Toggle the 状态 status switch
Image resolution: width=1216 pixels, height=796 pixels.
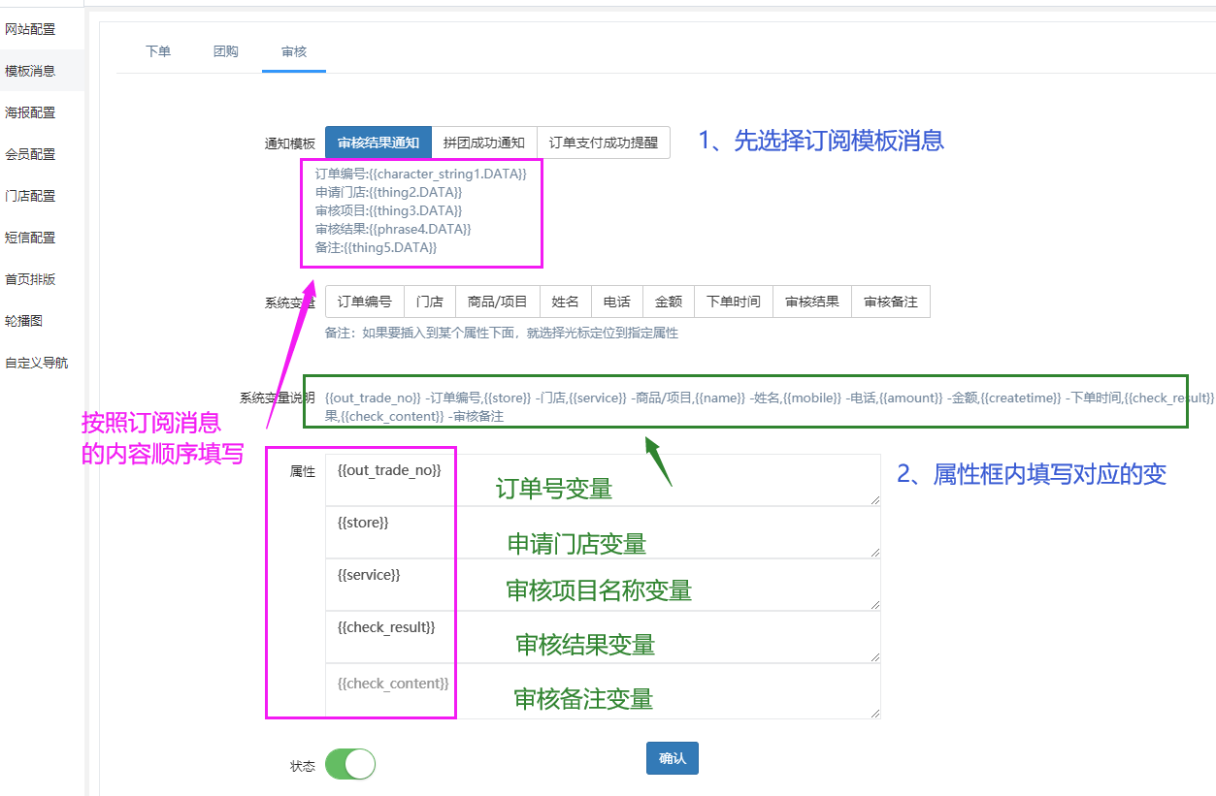pyautogui.click(x=349, y=764)
